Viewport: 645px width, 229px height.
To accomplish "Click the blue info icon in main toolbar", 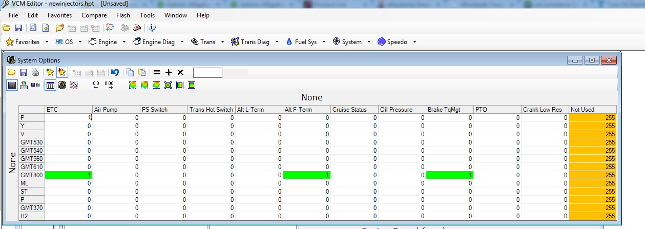I will [x=152, y=28].
